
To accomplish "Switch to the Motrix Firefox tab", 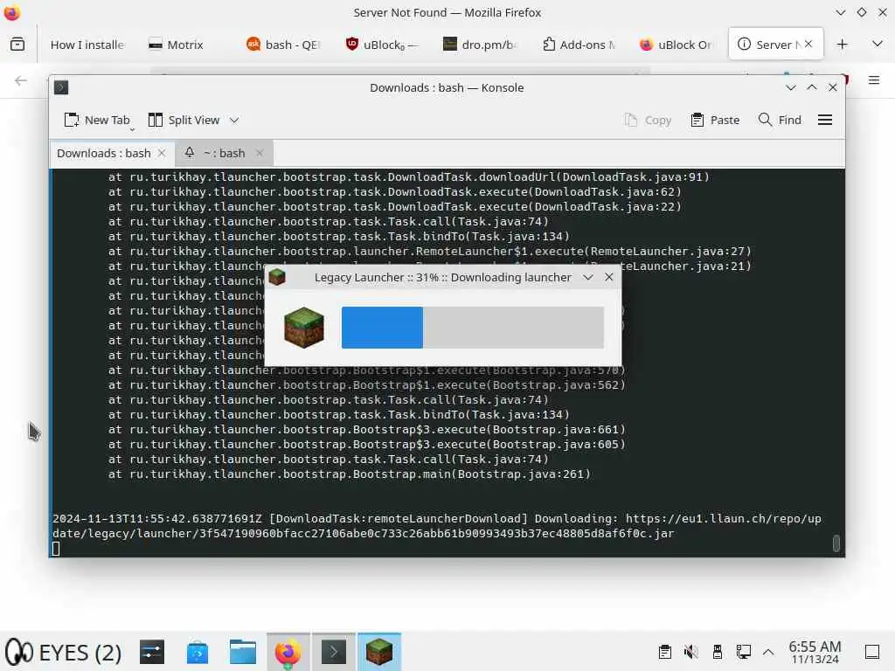I will pos(176,45).
